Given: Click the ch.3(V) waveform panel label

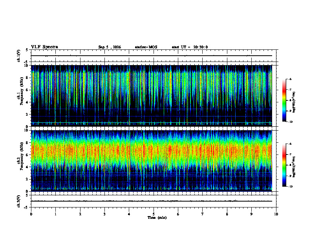Looking at the screenshot, I should [x=18, y=201].
